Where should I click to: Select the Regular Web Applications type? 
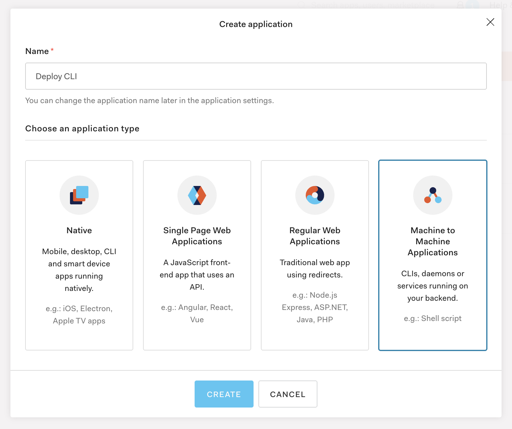pos(315,255)
